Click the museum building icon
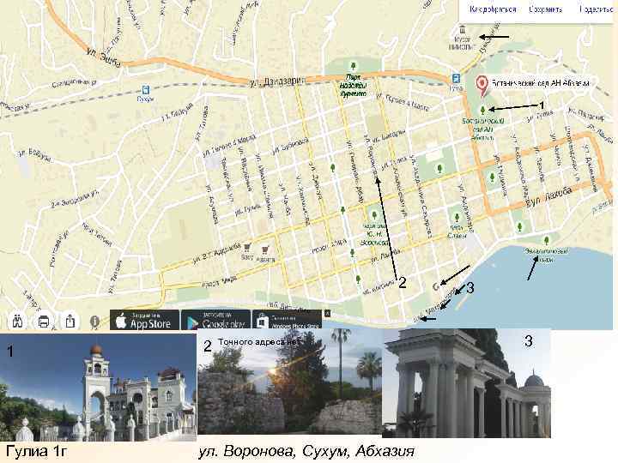This screenshot has height=463, width=618. (463, 29)
